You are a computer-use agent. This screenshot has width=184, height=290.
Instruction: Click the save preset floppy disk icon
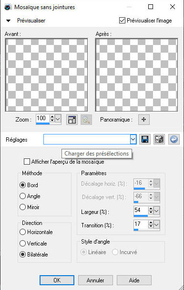tap(145, 139)
